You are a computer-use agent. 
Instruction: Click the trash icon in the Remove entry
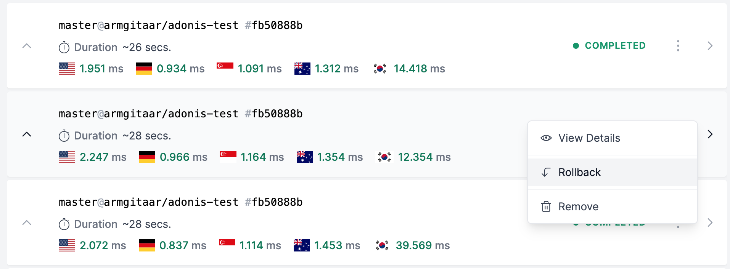point(546,207)
